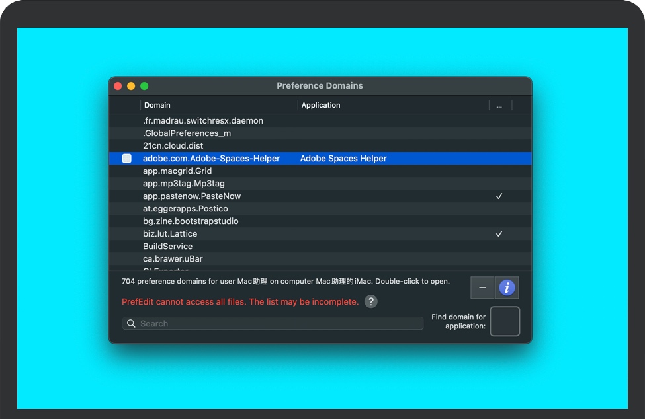Select the bg.zine.bootstrapstudio entry
645x419 pixels.
click(191, 221)
